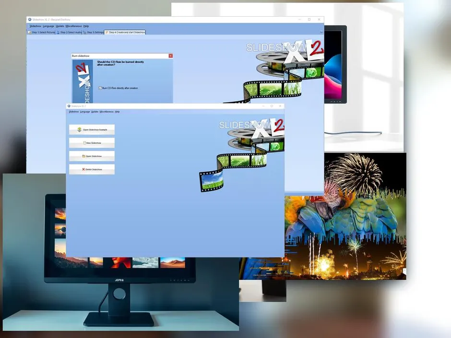Maximize the front Slideshow XL 2 window
Image resolution: width=451 pixels, height=338 pixels.
coord(272,106)
